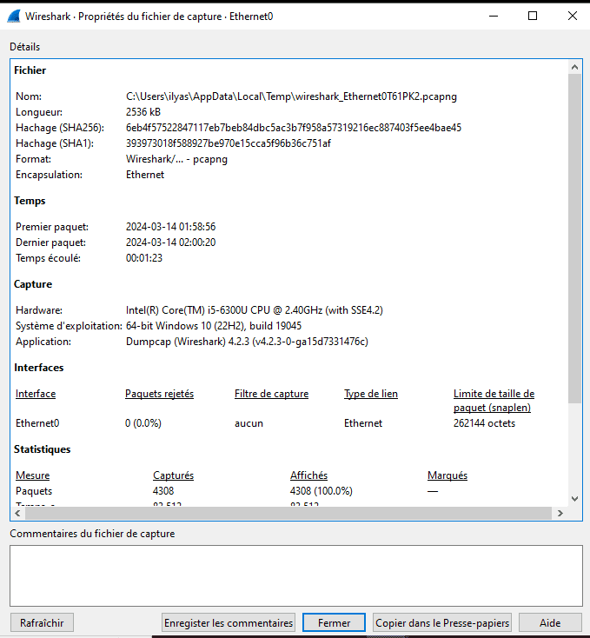Click the Capture section heading
Screen dimensions: 590x638
[33, 284]
